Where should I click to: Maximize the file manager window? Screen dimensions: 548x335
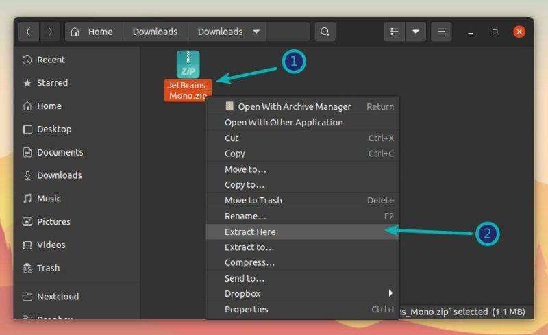(495, 32)
